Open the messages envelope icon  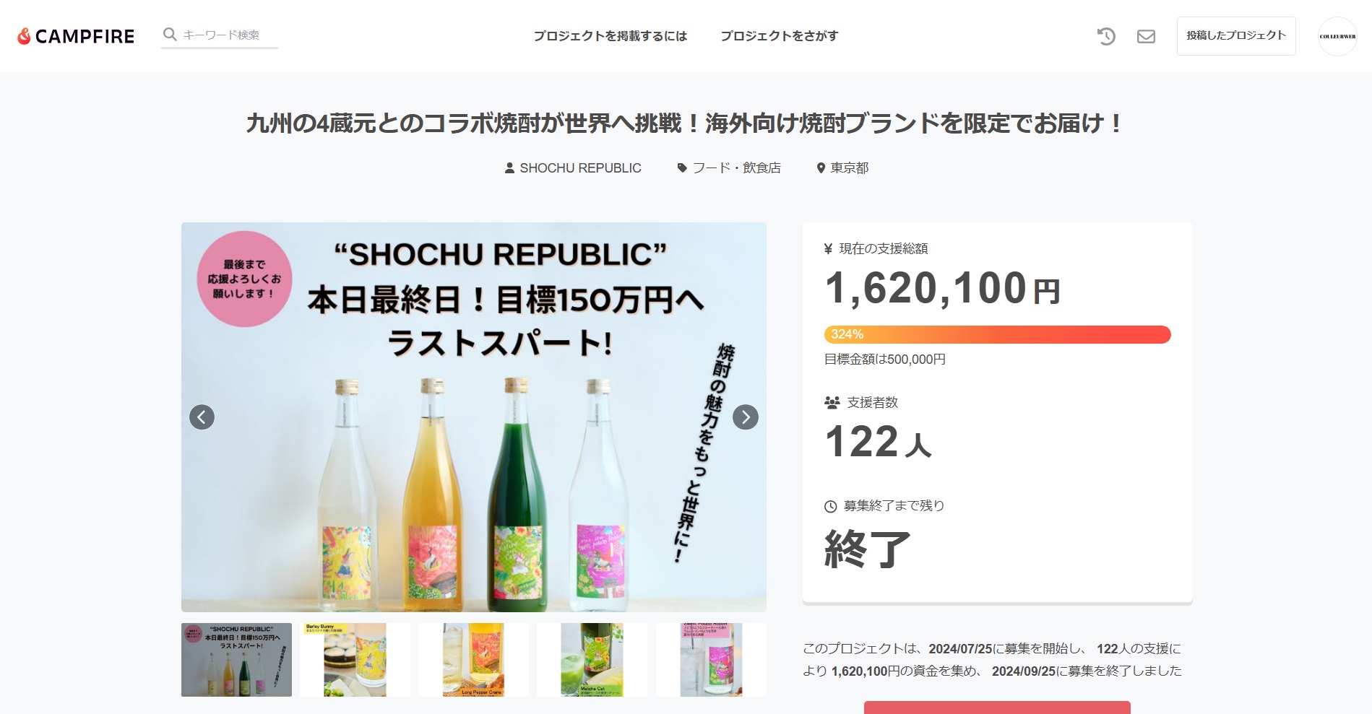(1146, 36)
